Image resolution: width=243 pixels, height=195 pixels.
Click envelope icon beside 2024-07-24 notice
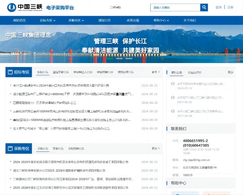[x=173, y=84]
